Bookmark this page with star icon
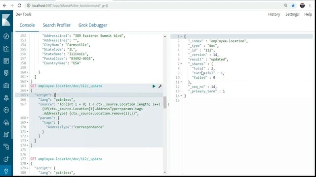 293,5
